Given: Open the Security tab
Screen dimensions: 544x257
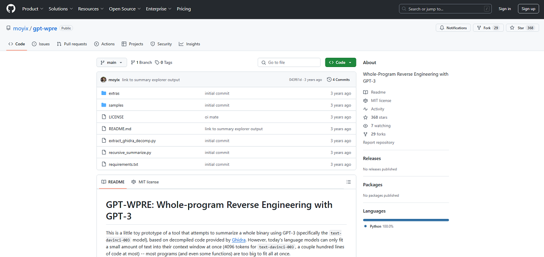Looking at the screenshot, I should point(161,44).
